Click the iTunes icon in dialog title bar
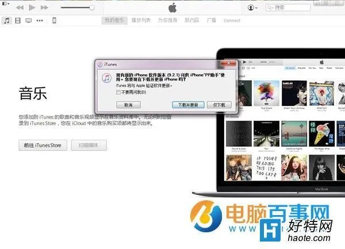Image resolution: width=345 pixels, height=249 pixels. pyautogui.click(x=100, y=64)
